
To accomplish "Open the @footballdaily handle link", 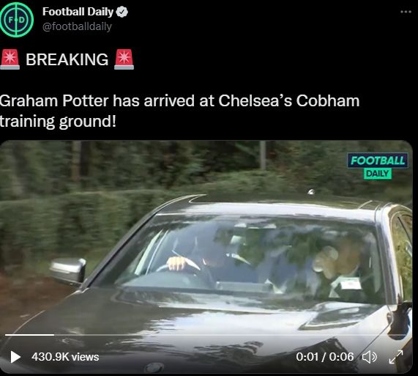I will tap(77, 26).
